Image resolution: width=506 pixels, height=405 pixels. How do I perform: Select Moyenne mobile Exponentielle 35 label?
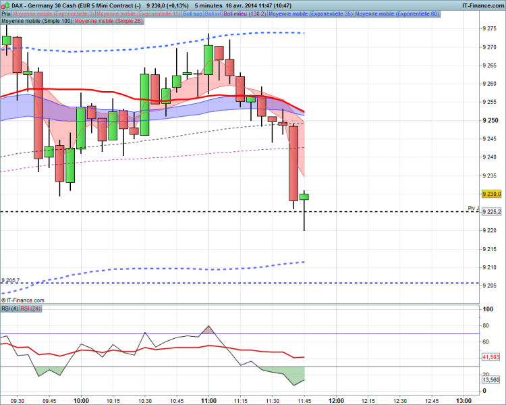[x=311, y=14]
